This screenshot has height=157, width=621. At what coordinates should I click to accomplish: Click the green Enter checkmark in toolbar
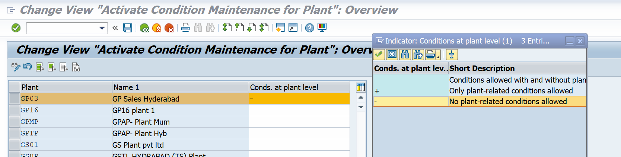pos(16,28)
